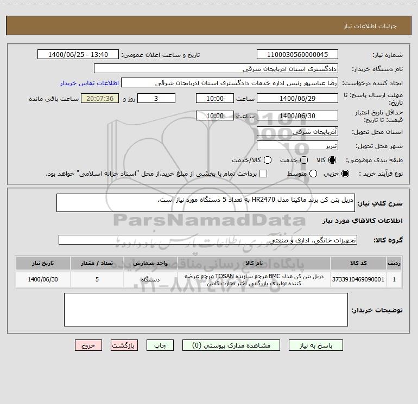Click product code 373391046909​0001 cell
Image resolution: width=418 pixels, height=404 pixels.
pyautogui.click(x=358, y=279)
